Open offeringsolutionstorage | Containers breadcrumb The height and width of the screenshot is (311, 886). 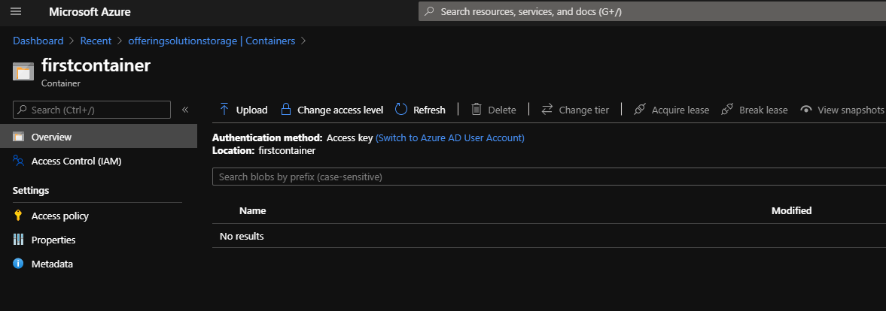pos(212,41)
